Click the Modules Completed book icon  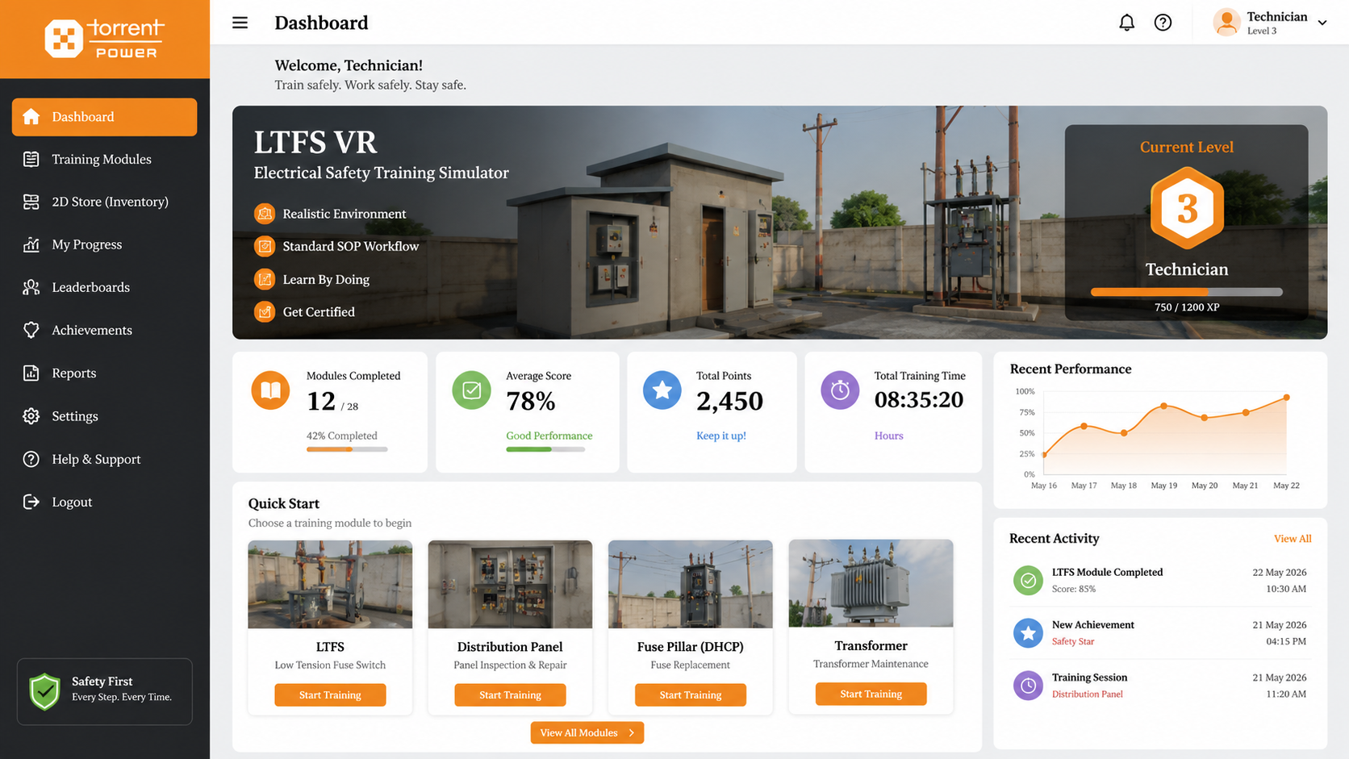(270, 390)
